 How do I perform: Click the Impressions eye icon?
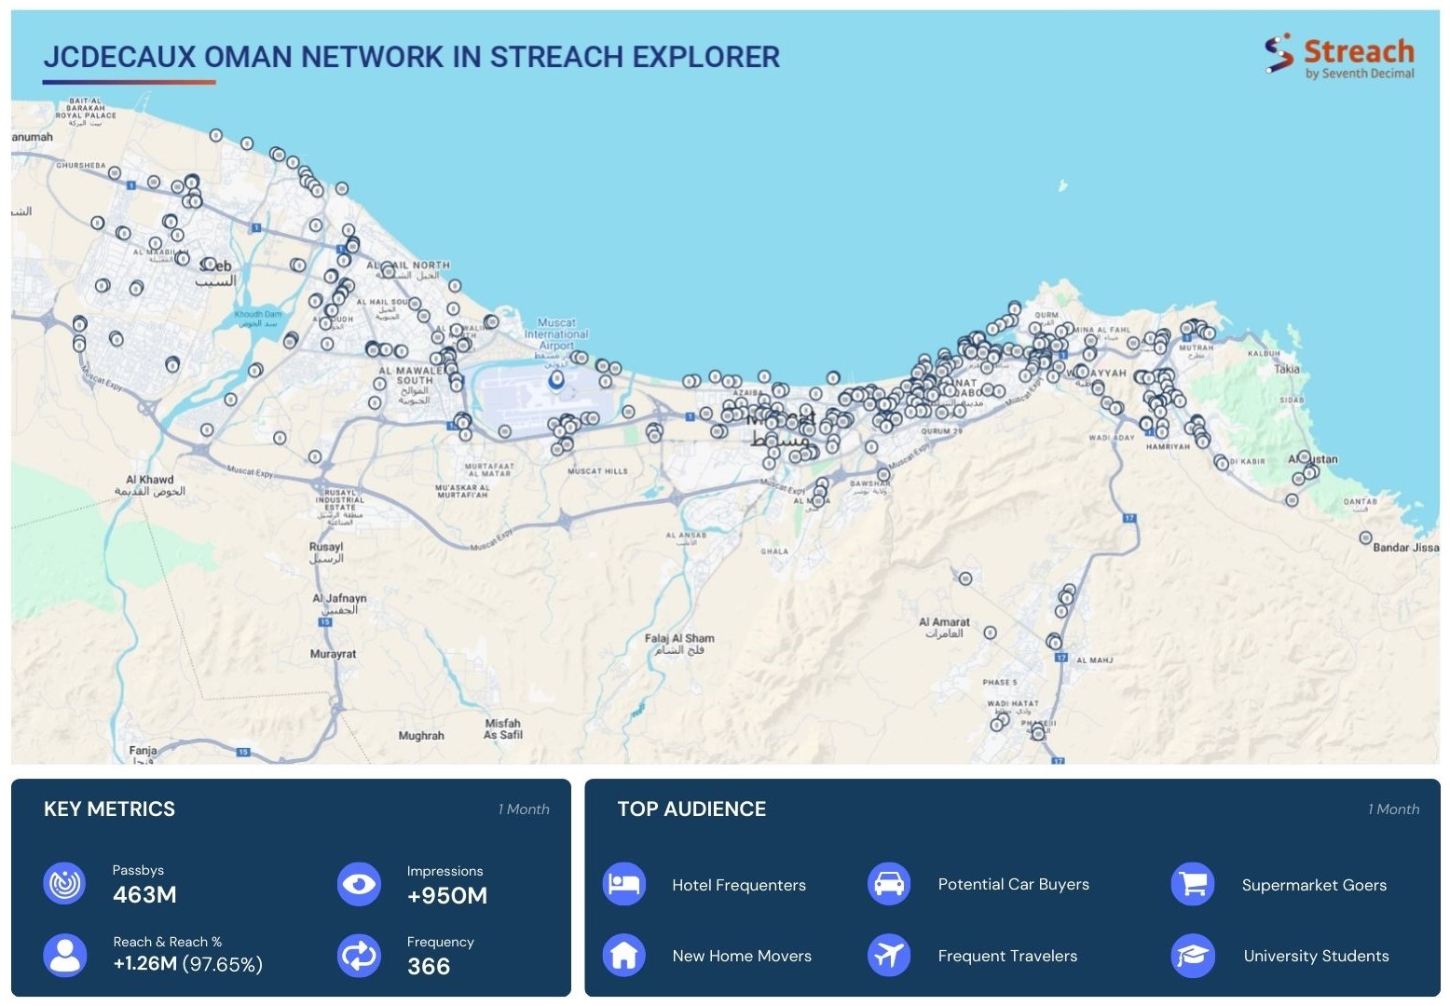[359, 884]
